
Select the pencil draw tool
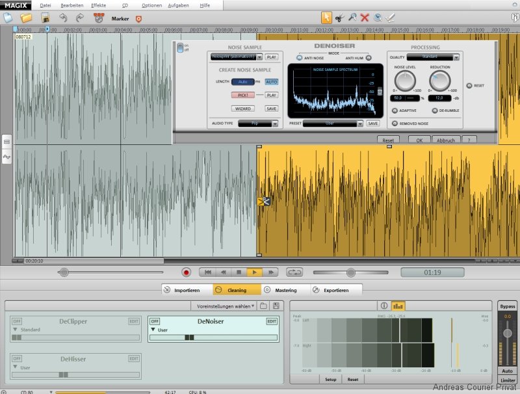(x=391, y=18)
